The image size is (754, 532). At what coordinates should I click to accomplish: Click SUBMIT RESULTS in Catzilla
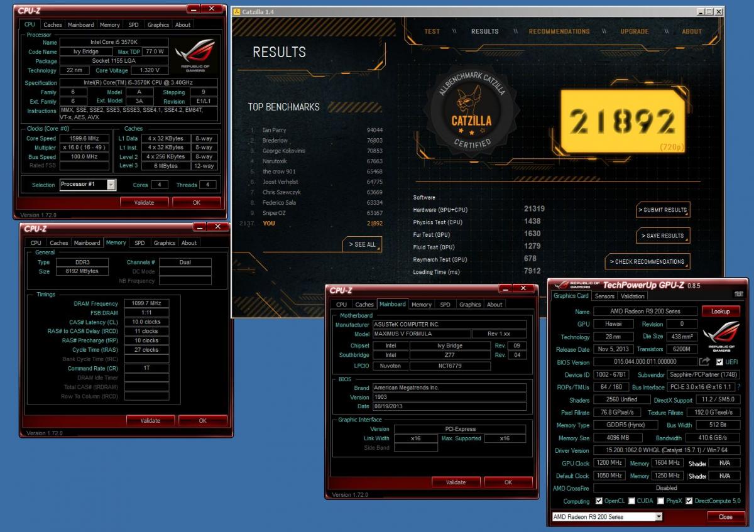(x=663, y=210)
